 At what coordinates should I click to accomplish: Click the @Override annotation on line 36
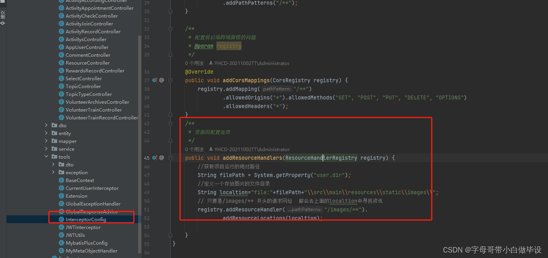point(199,72)
